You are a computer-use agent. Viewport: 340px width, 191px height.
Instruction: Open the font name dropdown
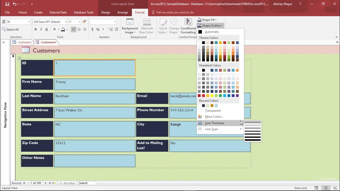click(x=66, y=22)
